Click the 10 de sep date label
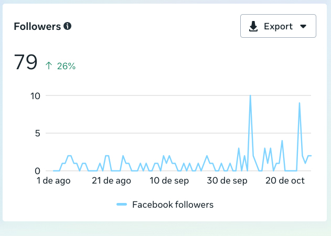The height and width of the screenshot is (236, 331). pos(169,181)
